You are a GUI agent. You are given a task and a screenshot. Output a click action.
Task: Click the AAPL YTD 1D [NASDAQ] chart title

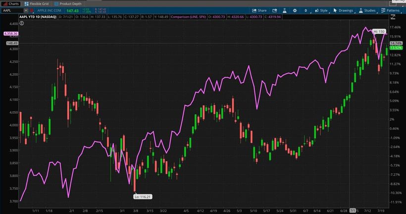click(x=38, y=17)
